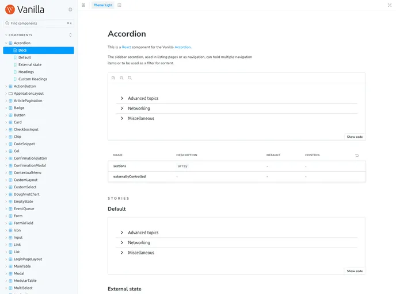Click the Col component icon
The width and height of the screenshot is (396, 294).
point(10,151)
